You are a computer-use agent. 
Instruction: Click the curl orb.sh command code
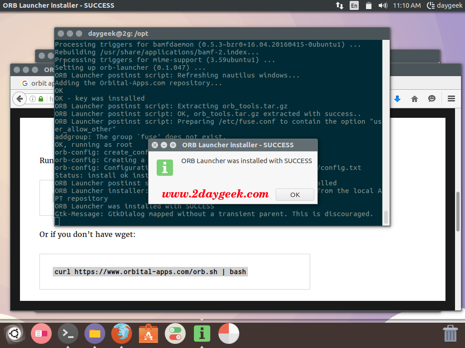(x=150, y=272)
